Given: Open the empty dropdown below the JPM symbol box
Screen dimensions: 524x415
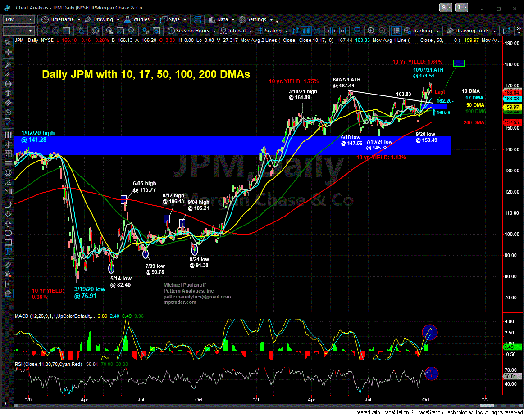Looking at the screenshot, I should [x=30, y=31].
